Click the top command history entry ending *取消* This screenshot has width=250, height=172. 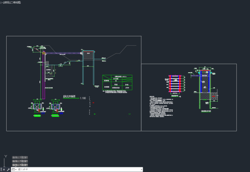click(20, 157)
